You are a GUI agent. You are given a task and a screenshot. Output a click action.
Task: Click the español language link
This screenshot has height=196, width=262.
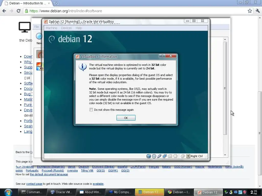[x=122, y=167]
